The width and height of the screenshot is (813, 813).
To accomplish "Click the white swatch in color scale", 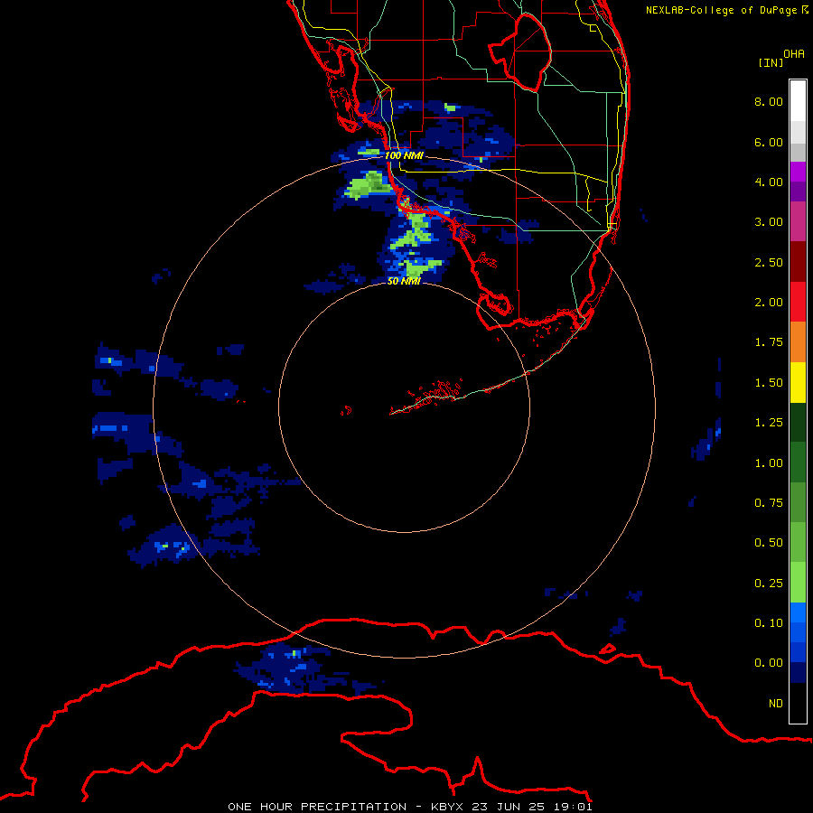I will (798, 101).
